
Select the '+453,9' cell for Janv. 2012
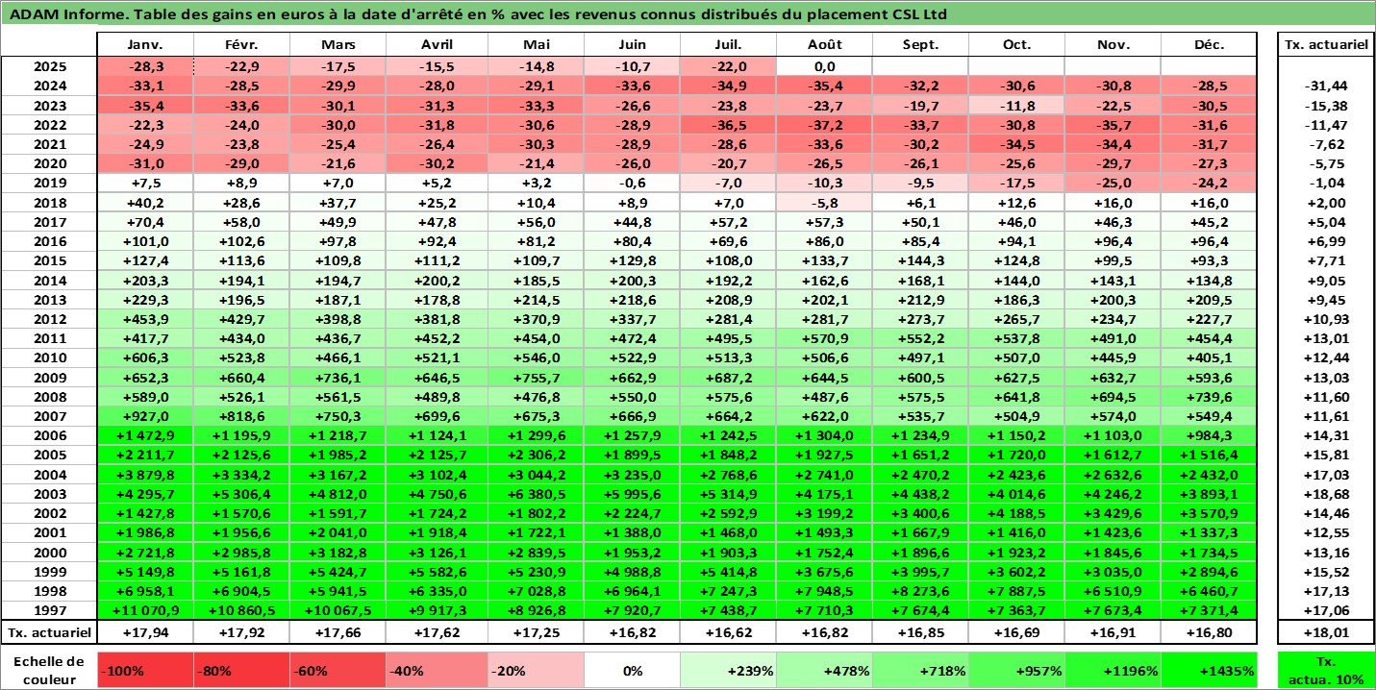click(x=146, y=318)
